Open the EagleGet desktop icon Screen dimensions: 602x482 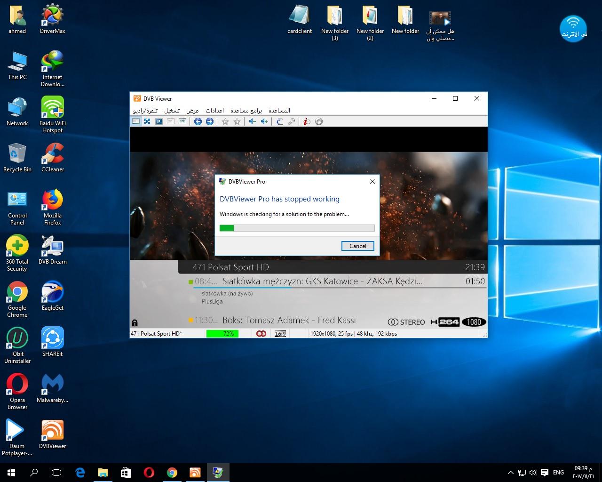point(53,296)
